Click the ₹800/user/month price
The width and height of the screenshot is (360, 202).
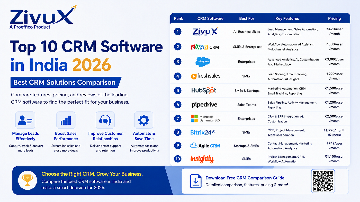(335, 46)
